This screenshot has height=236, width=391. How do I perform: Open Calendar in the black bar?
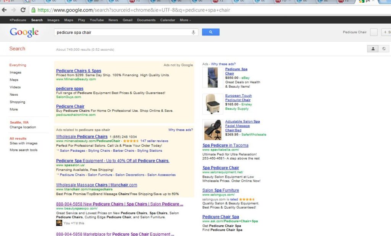click(168, 20)
